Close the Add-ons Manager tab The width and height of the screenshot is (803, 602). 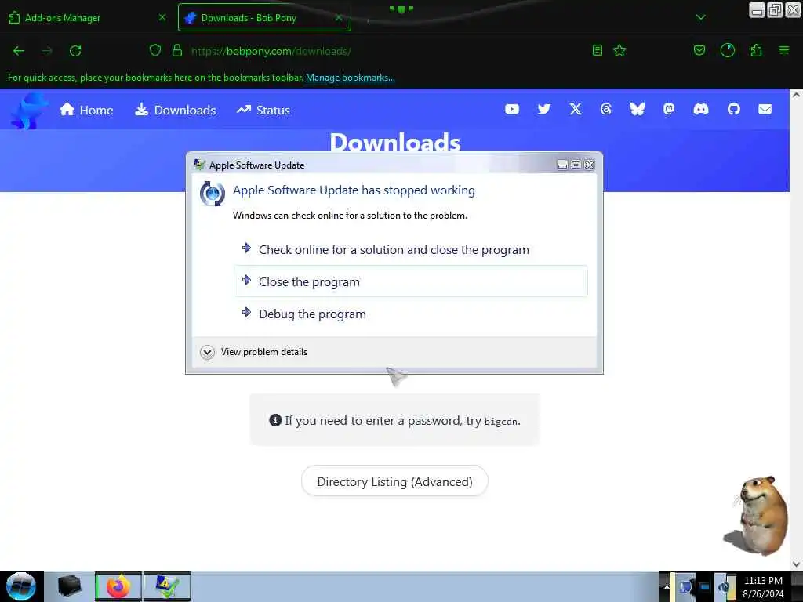click(162, 17)
